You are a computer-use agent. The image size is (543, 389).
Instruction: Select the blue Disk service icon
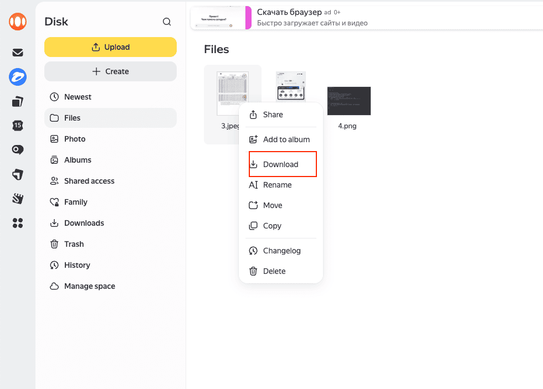pos(18,77)
